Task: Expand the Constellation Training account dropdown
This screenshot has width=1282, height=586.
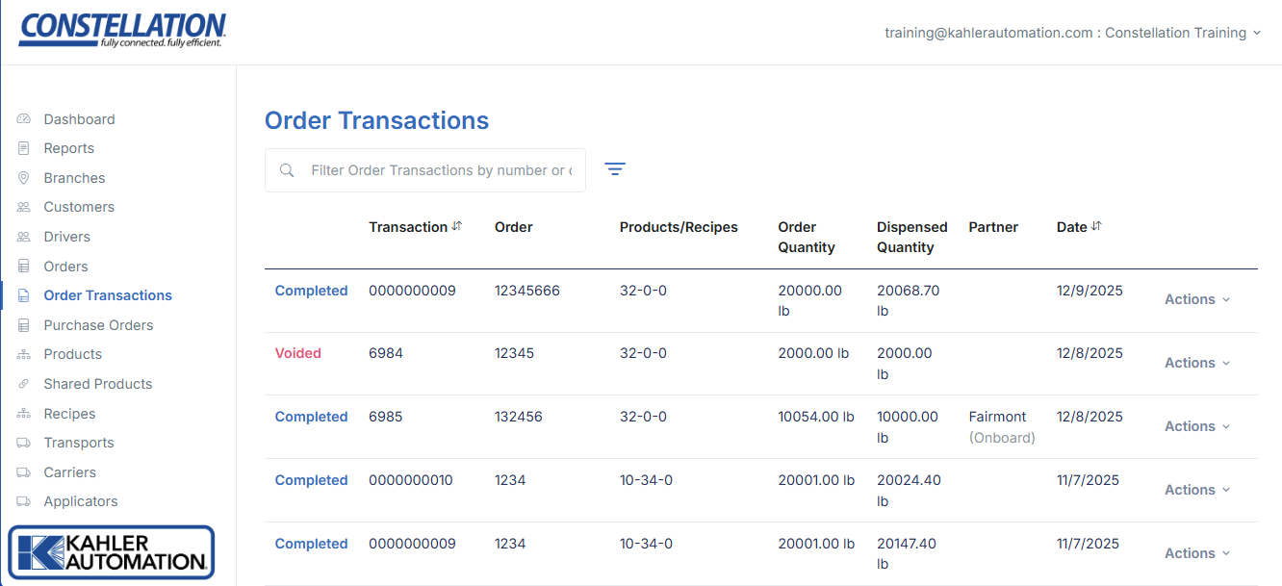Action: [1255, 33]
